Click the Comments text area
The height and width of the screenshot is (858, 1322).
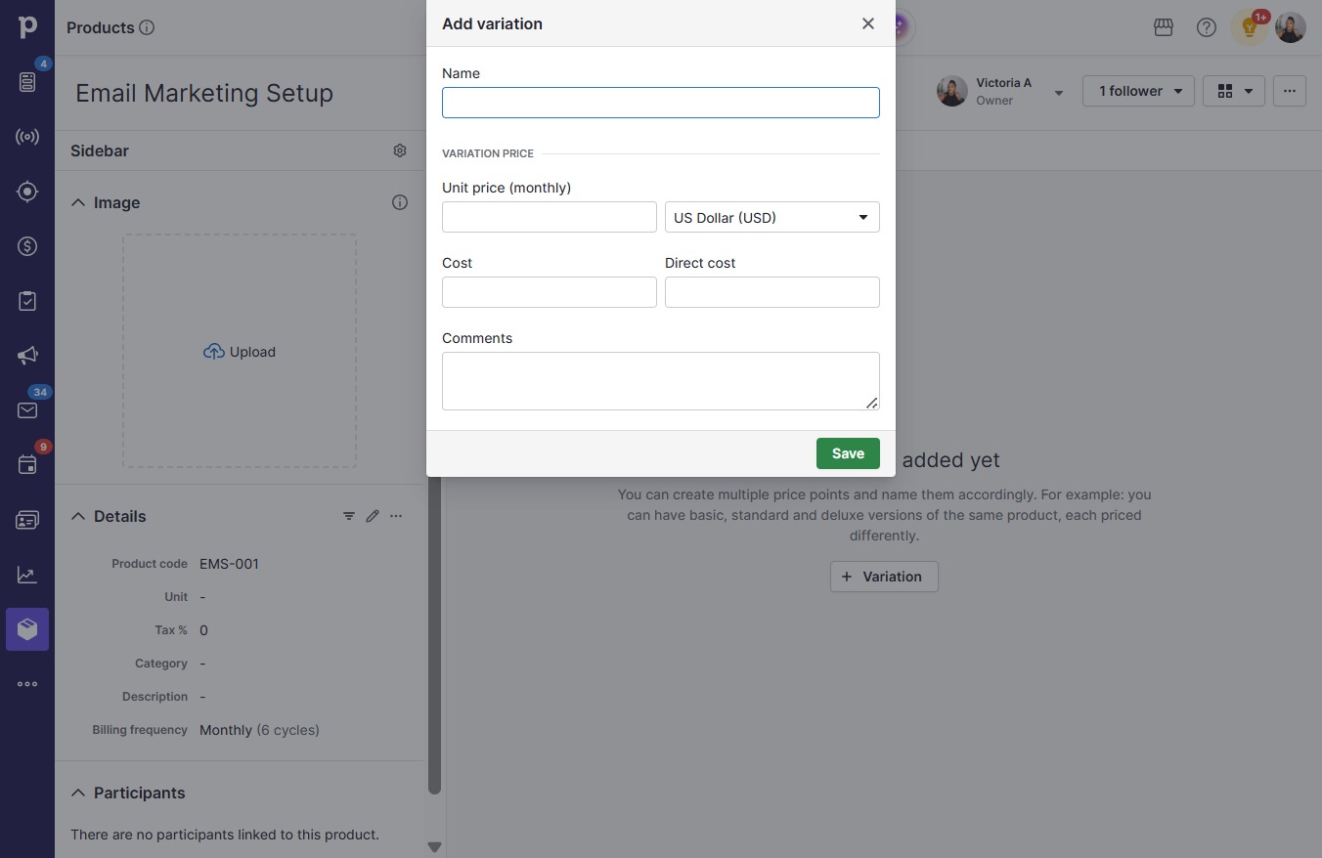coord(661,381)
